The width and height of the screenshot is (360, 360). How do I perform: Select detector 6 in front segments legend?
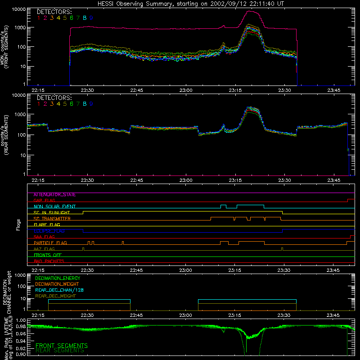coord(72,18)
